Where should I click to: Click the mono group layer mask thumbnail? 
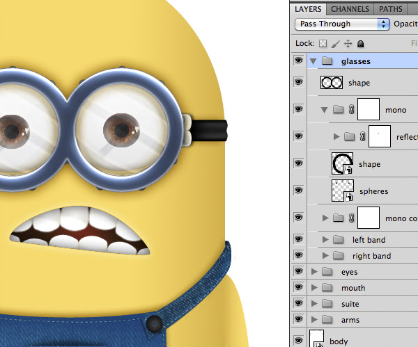point(369,109)
